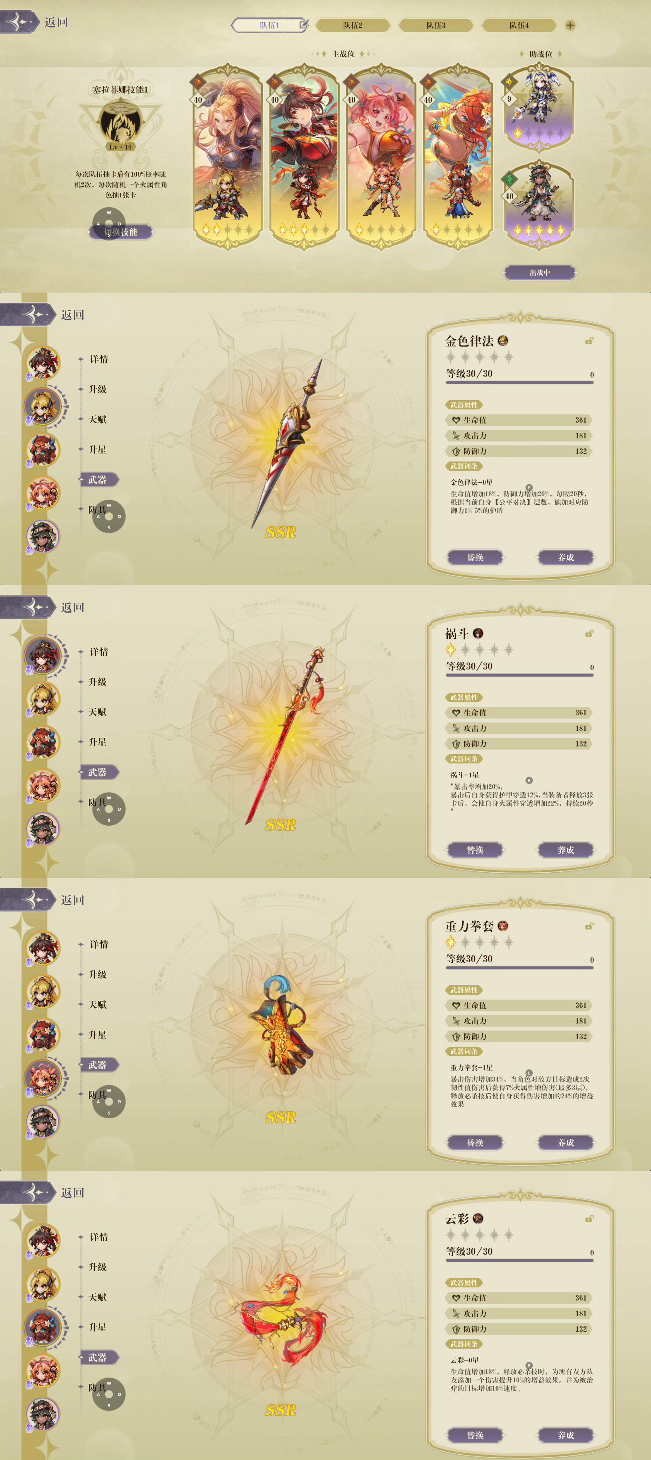Switch to the 队伍2 tab
Viewport: 651px width, 1460px height.
[353, 25]
